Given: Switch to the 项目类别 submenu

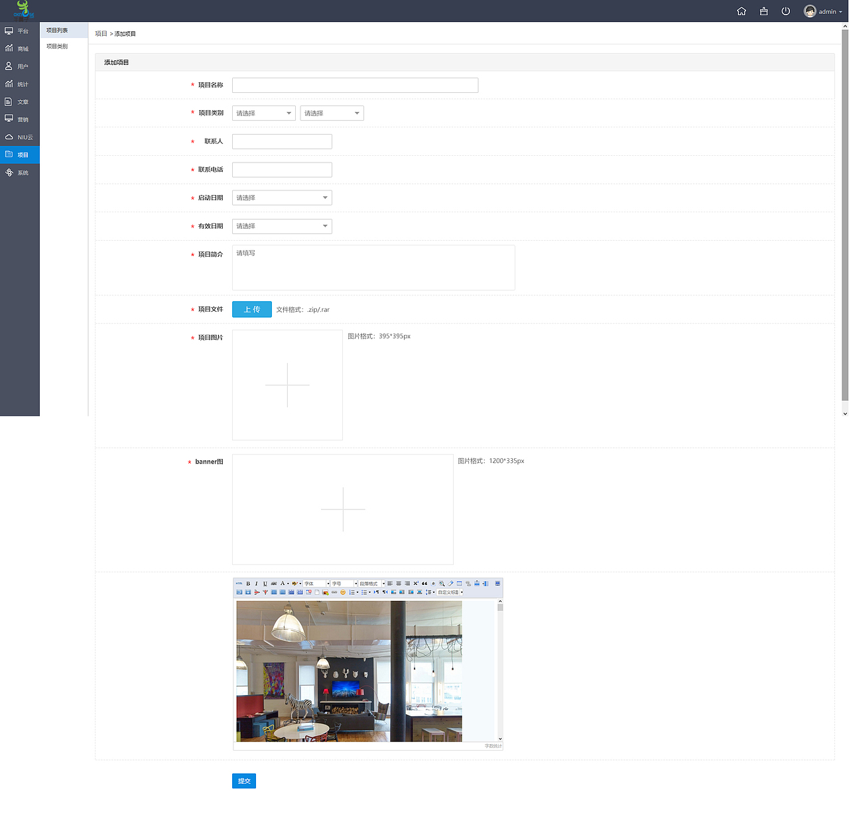Looking at the screenshot, I should click(x=64, y=46).
